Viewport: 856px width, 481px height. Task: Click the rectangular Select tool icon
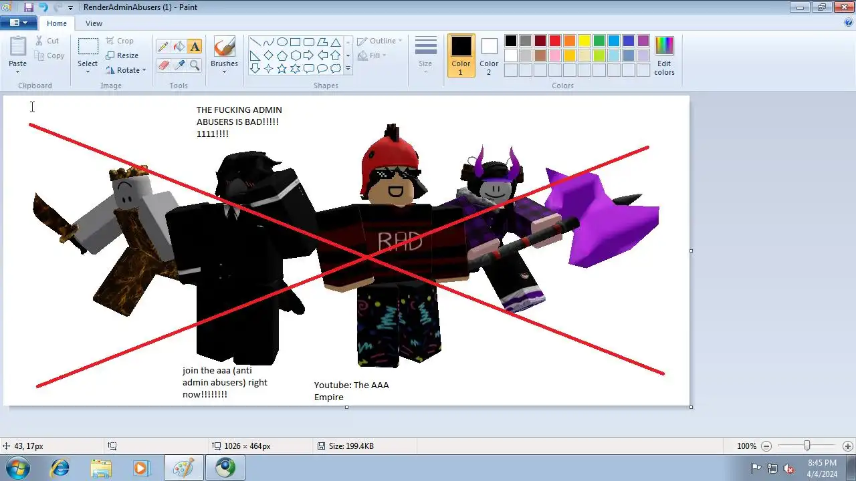point(88,46)
